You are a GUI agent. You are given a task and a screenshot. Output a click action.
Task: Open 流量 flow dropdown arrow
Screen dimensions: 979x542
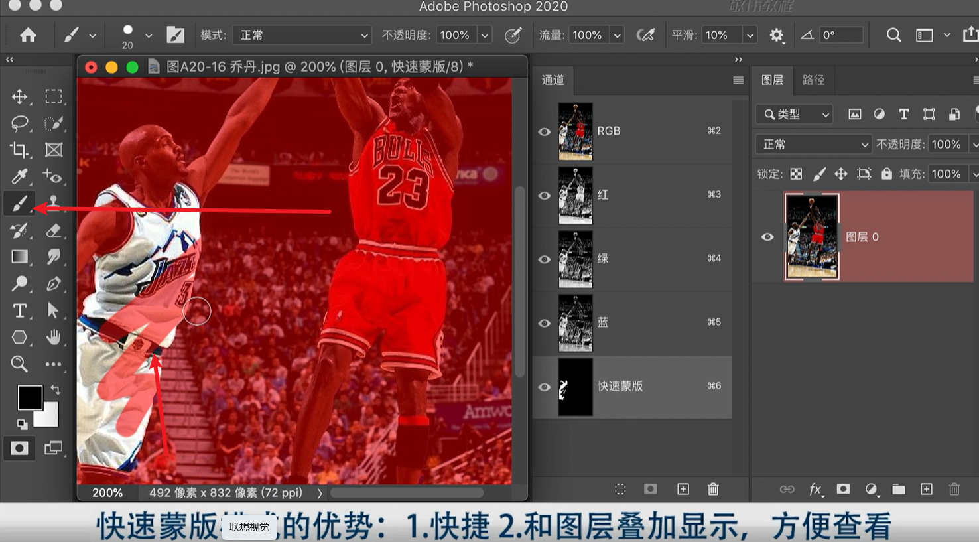tap(618, 35)
